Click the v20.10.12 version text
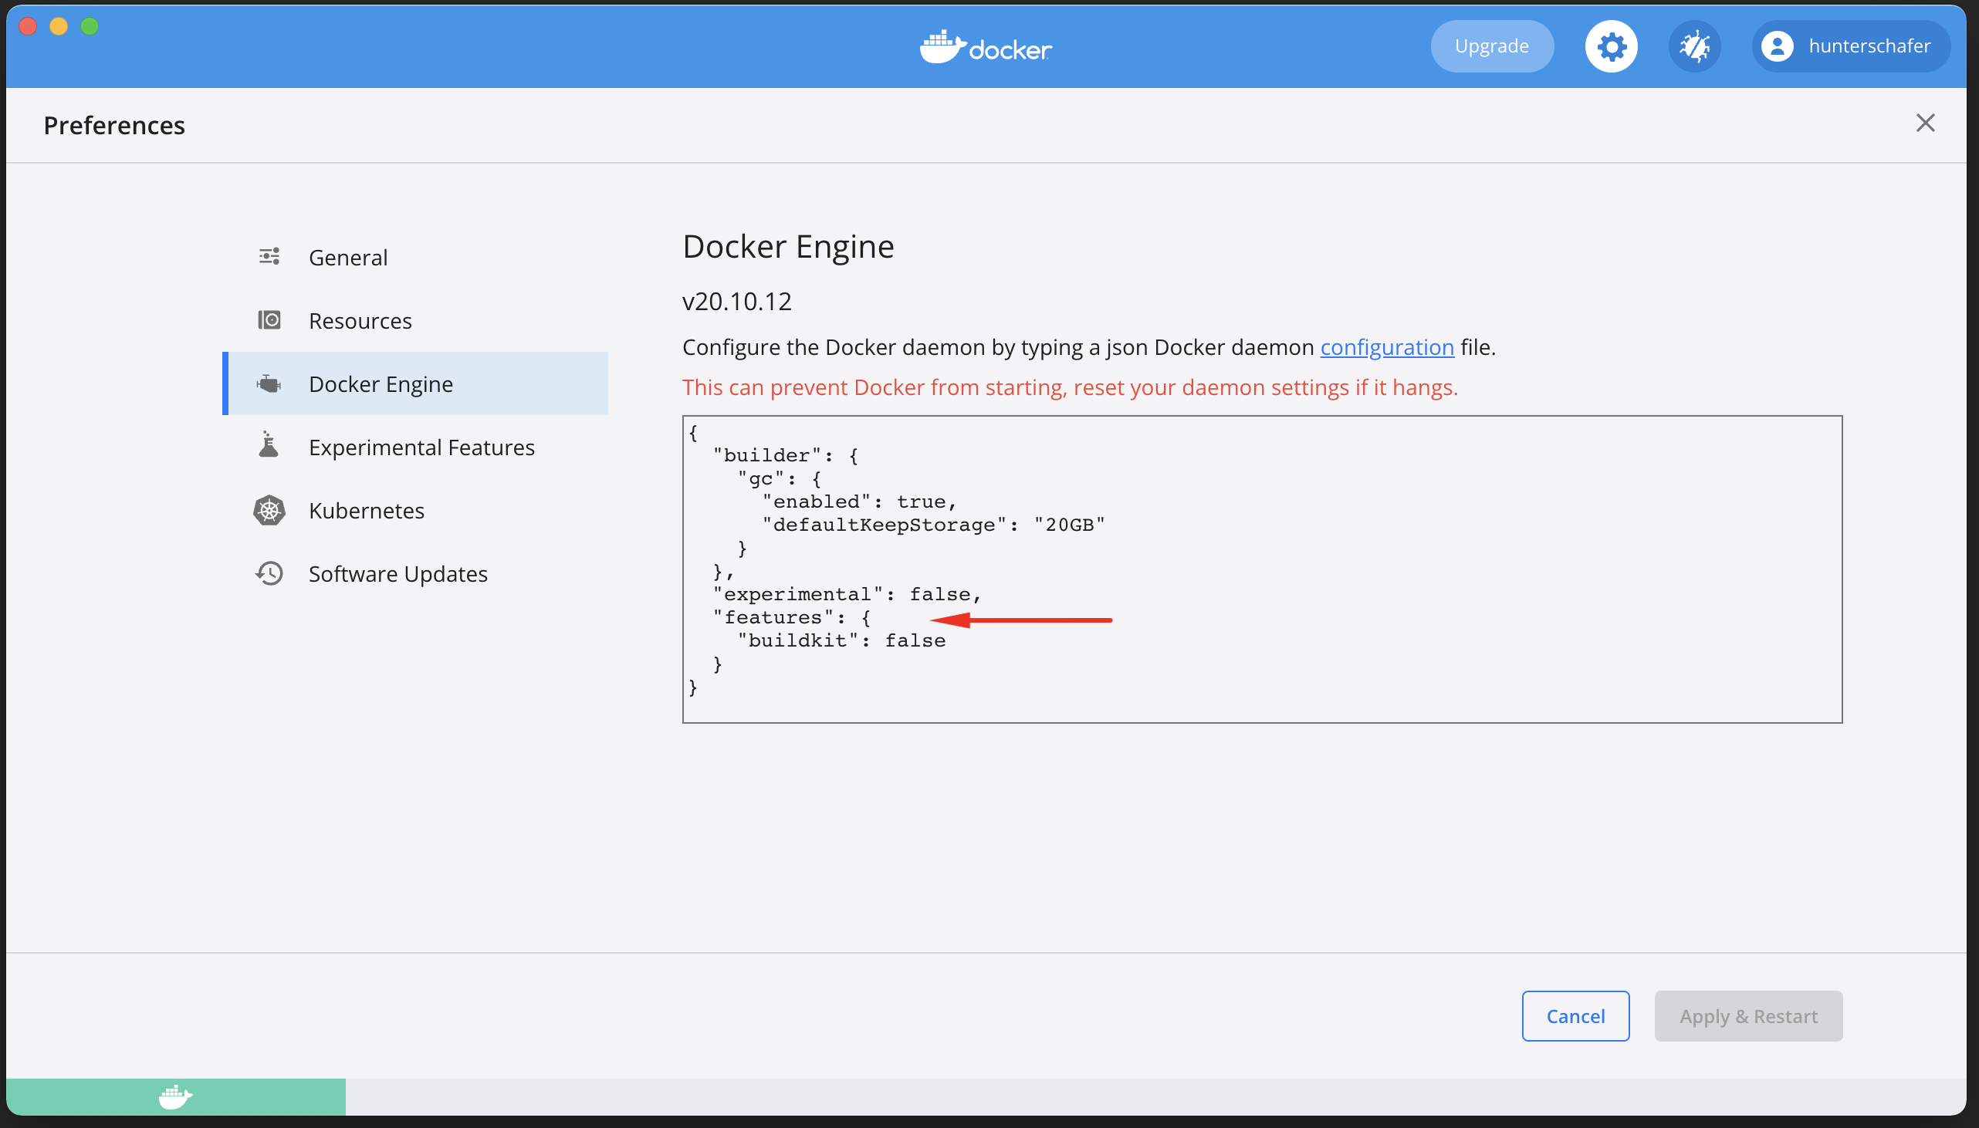Image resolution: width=1979 pixels, height=1128 pixels. point(737,302)
